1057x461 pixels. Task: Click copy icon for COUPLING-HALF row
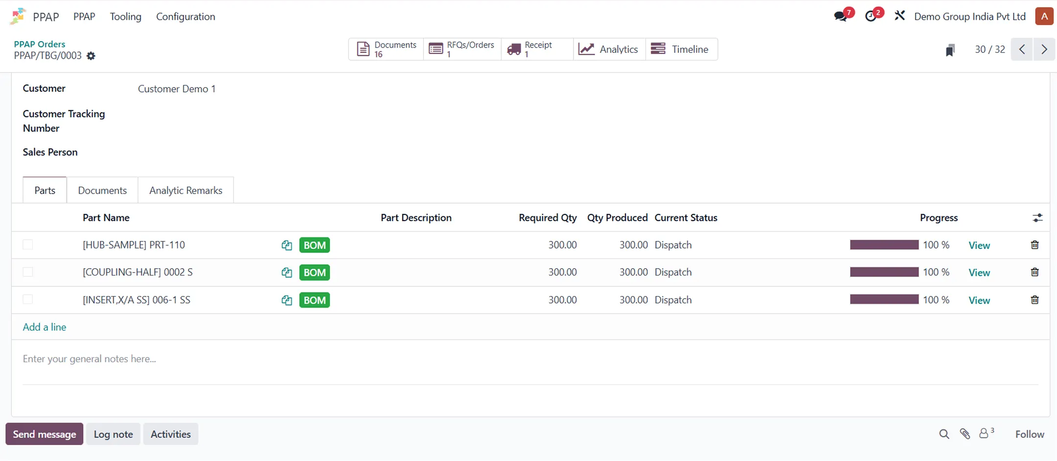pos(287,273)
